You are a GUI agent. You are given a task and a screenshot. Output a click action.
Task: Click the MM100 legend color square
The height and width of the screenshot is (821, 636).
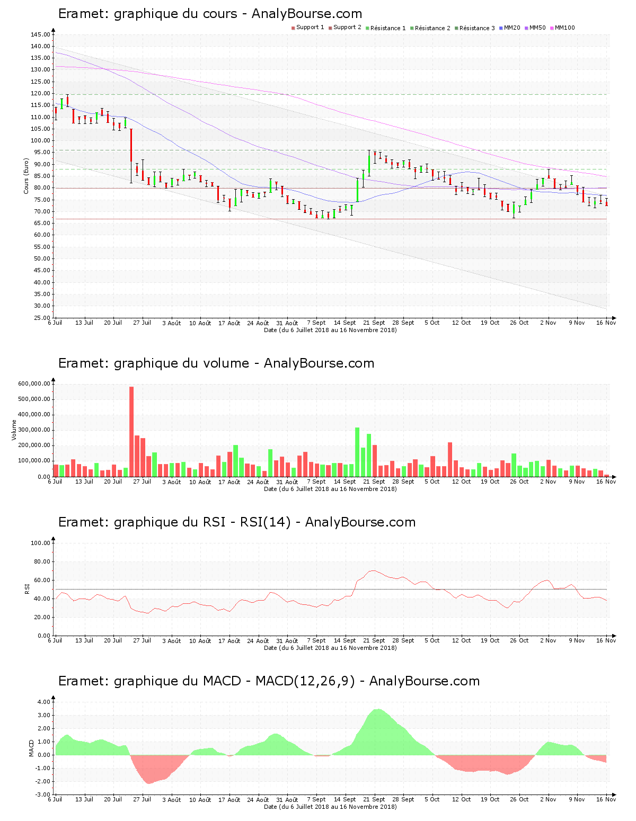point(552,28)
